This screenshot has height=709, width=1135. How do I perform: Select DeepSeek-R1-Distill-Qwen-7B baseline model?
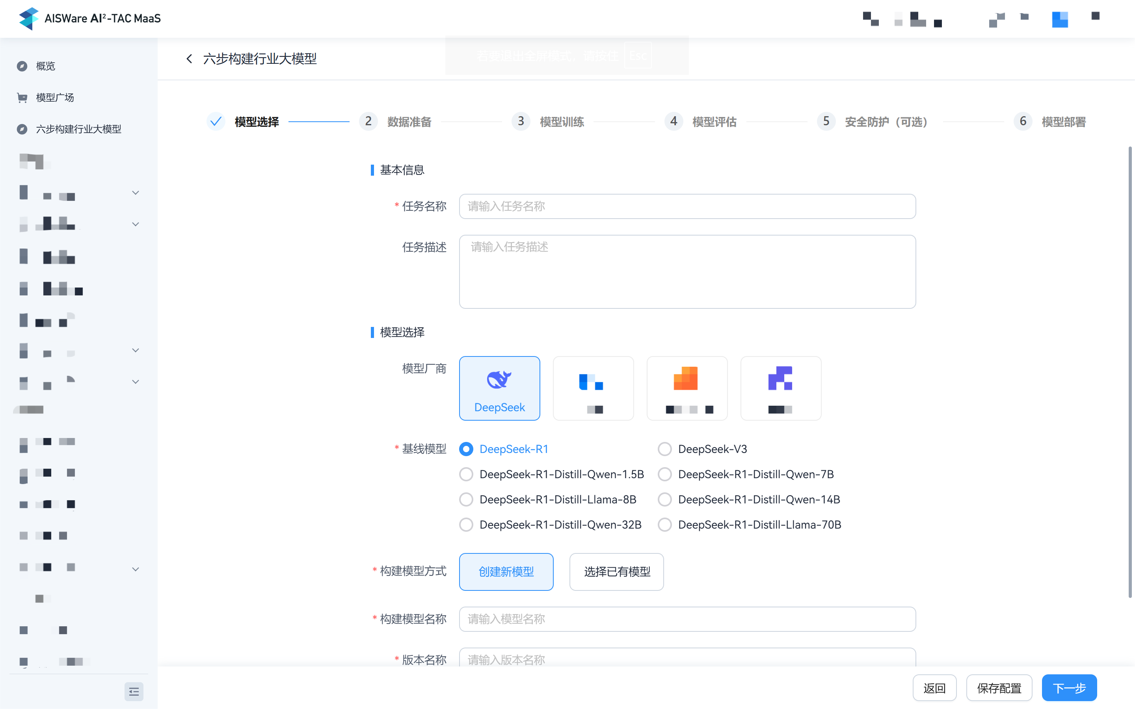[664, 474]
